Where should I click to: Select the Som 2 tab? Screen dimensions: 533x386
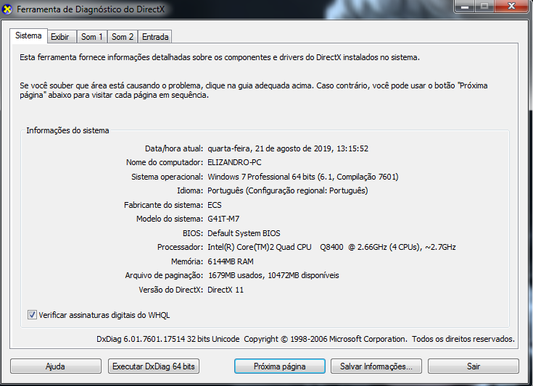coord(123,37)
